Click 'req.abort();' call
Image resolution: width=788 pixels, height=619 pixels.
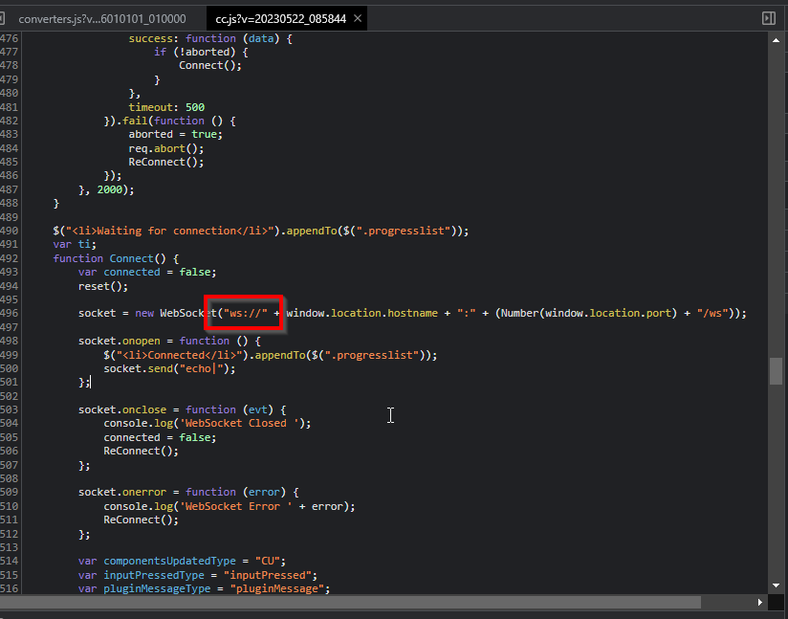166,148
